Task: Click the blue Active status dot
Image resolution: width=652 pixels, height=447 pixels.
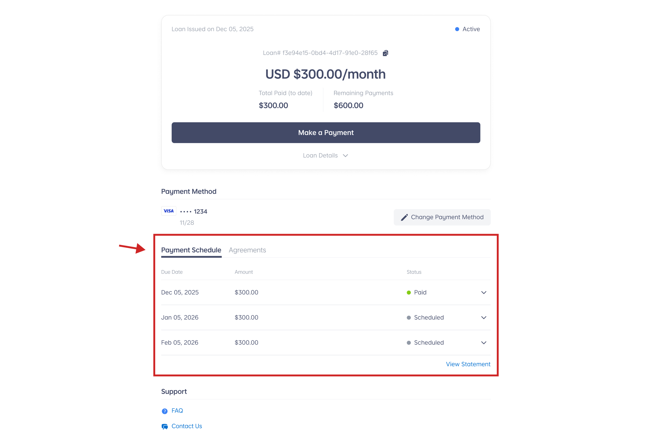Action: [456, 29]
